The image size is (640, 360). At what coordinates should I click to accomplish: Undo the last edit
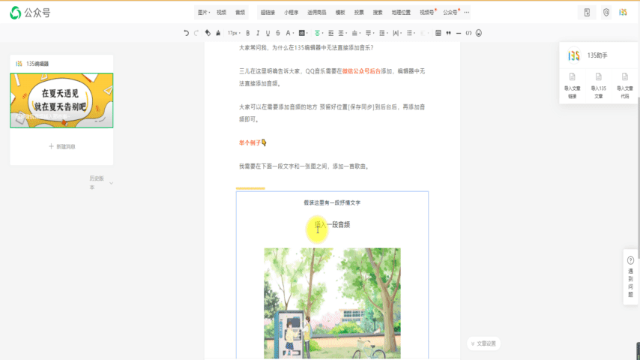[186, 33]
